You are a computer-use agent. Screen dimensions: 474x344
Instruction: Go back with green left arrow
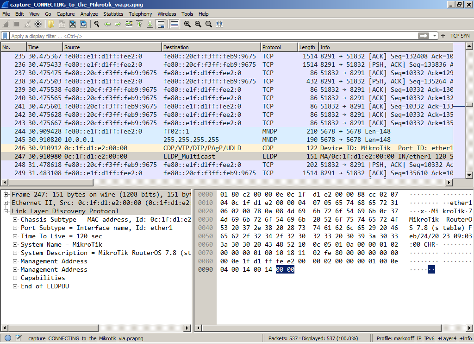107,24
